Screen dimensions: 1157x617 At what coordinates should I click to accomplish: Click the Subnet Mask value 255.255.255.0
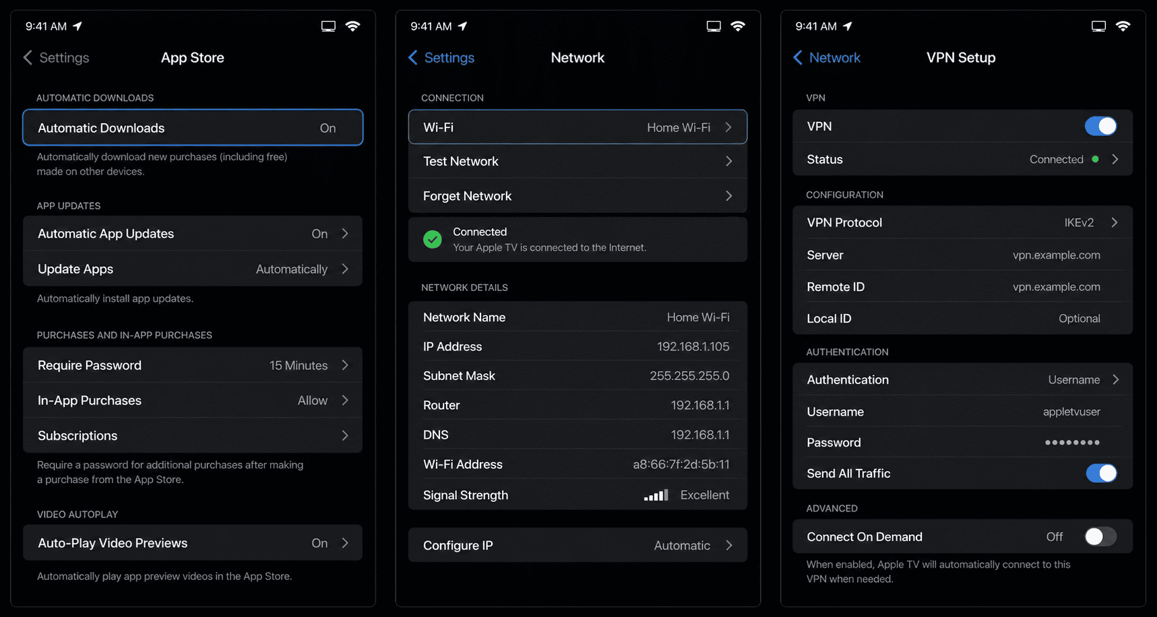point(689,376)
